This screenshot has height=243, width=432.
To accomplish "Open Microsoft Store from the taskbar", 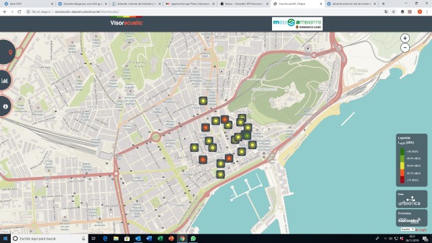I will coord(127,238).
